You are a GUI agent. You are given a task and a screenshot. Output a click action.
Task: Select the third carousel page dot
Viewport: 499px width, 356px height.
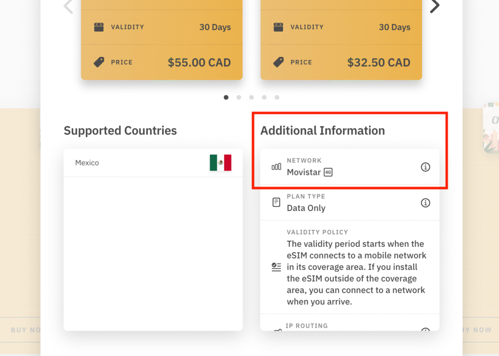click(x=251, y=97)
